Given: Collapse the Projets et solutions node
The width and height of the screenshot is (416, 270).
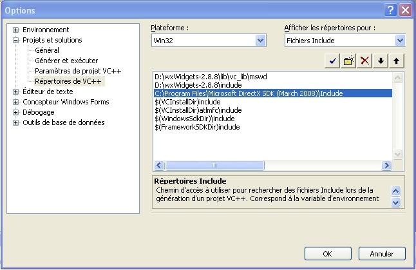Looking at the screenshot, I should pyautogui.click(x=16, y=40).
